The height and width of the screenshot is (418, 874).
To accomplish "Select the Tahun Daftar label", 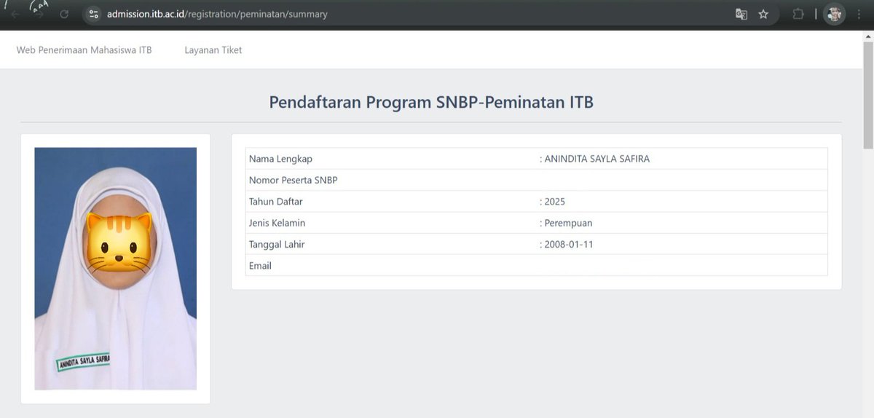I will click(276, 202).
